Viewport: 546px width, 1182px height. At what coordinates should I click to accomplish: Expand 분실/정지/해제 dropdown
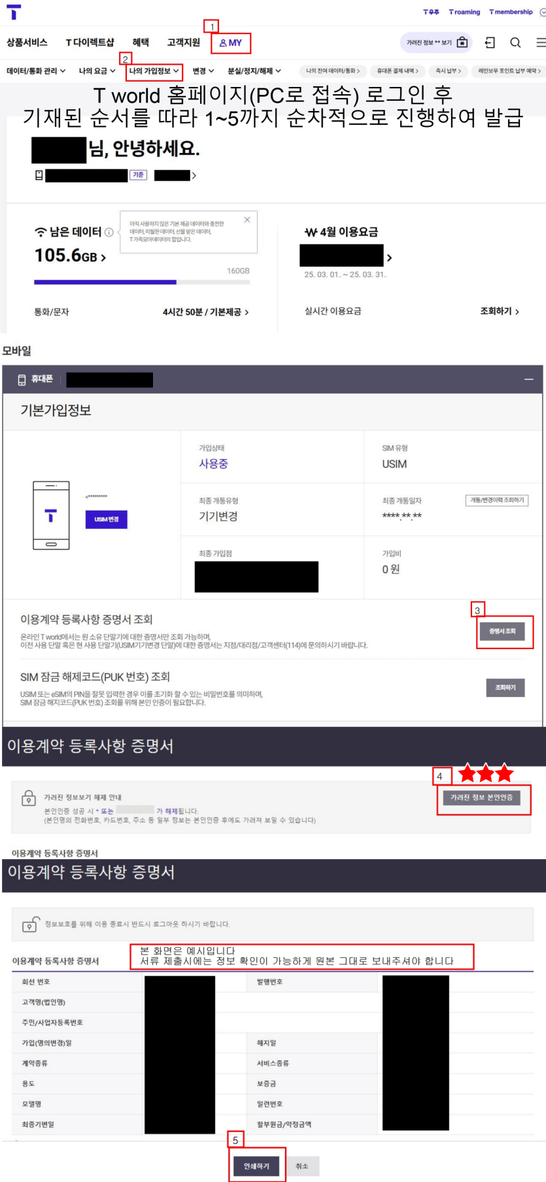tap(254, 71)
